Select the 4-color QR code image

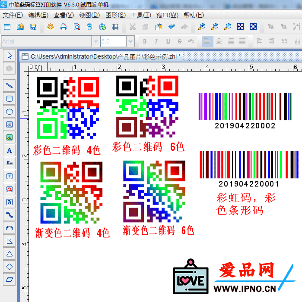click(x=68, y=107)
